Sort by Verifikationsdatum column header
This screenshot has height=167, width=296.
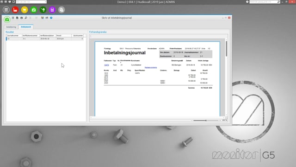(x=48, y=36)
